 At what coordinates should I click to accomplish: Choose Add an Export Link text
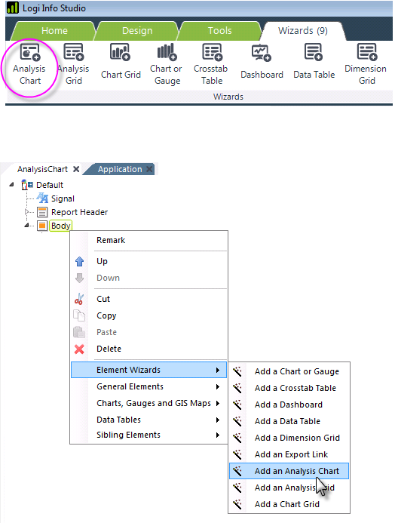pyautogui.click(x=291, y=454)
